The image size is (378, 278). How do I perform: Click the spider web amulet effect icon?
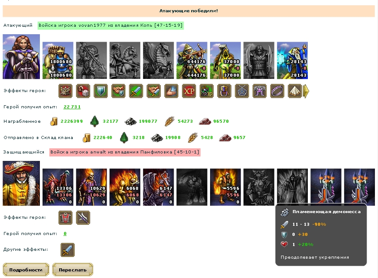pos(242,91)
